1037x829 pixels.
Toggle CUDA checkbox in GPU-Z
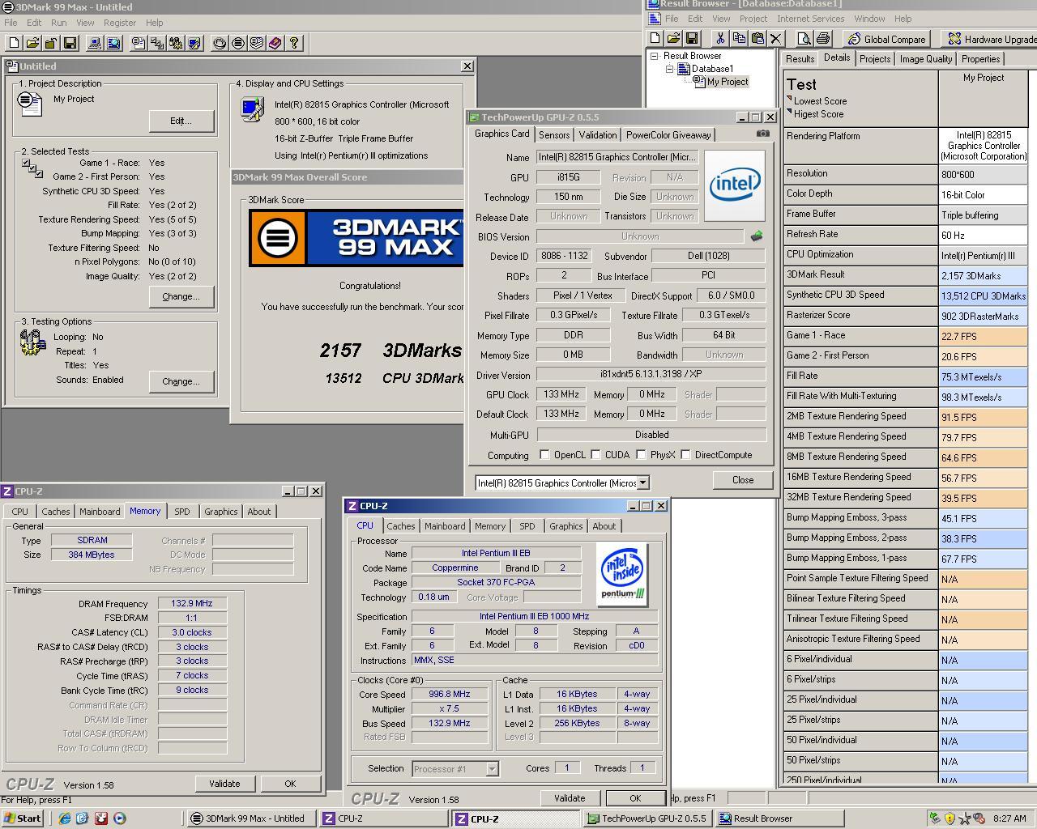595,455
